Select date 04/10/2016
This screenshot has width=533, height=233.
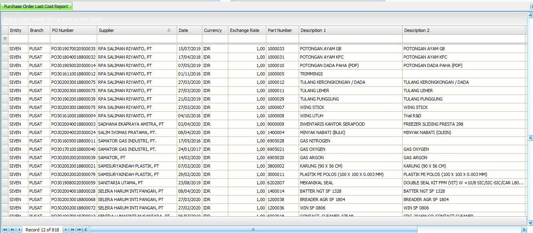(x=190, y=116)
